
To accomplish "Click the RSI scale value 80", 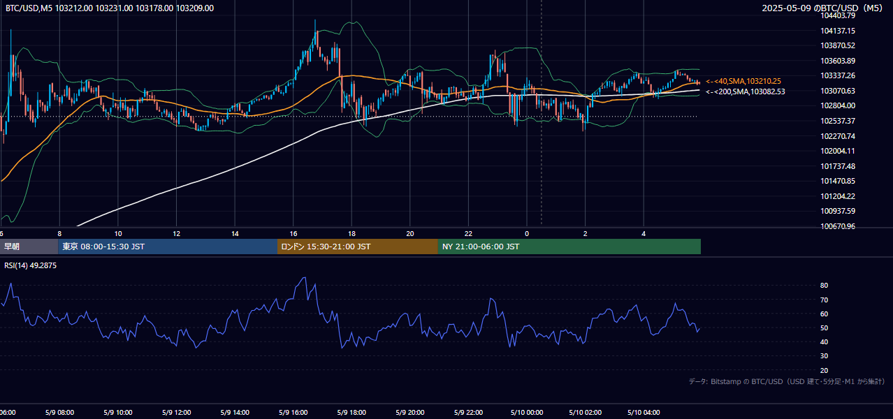I will click(825, 286).
